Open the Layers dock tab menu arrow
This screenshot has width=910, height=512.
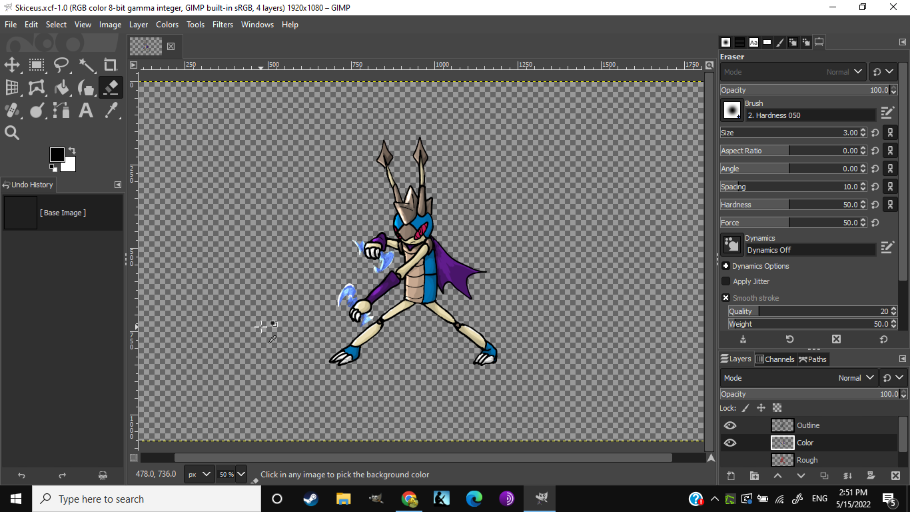(x=903, y=359)
